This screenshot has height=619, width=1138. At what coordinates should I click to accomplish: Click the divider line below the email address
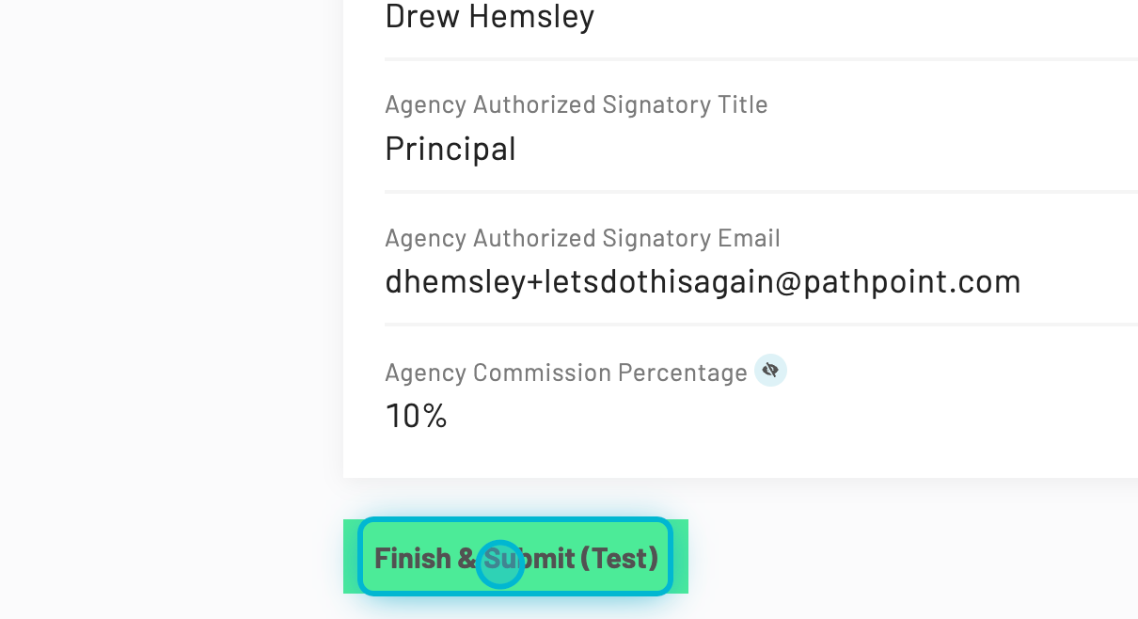pos(752,325)
